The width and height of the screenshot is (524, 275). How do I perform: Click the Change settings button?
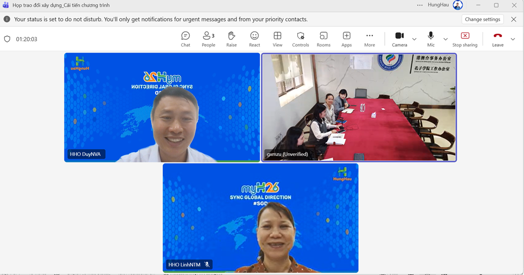tap(482, 19)
